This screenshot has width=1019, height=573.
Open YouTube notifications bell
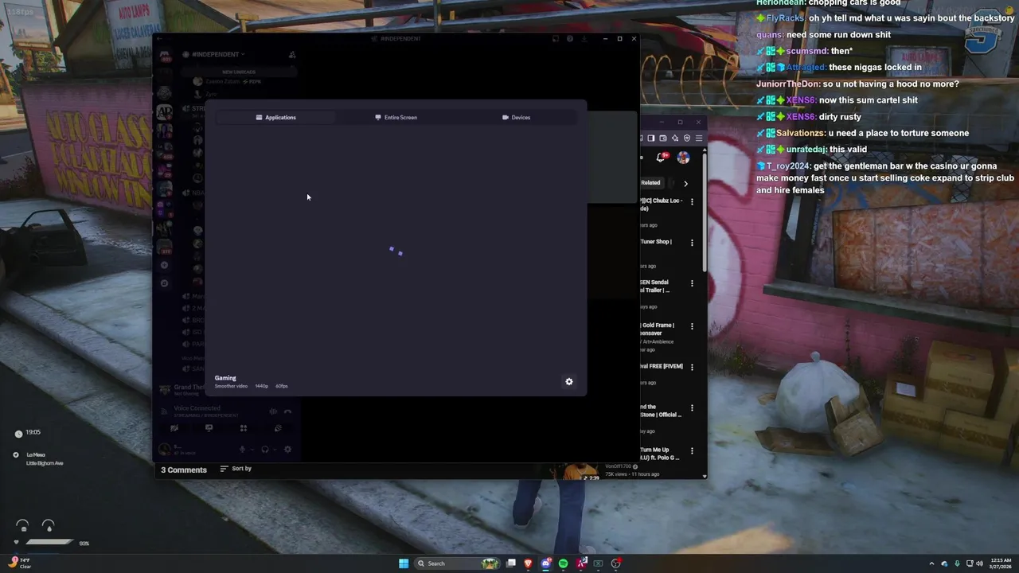(x=662, y=158)
